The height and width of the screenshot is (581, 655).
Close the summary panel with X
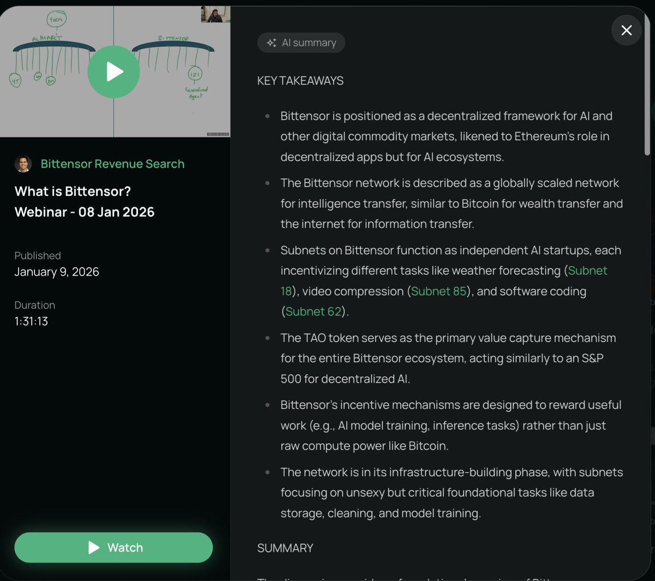click(626, 31)
